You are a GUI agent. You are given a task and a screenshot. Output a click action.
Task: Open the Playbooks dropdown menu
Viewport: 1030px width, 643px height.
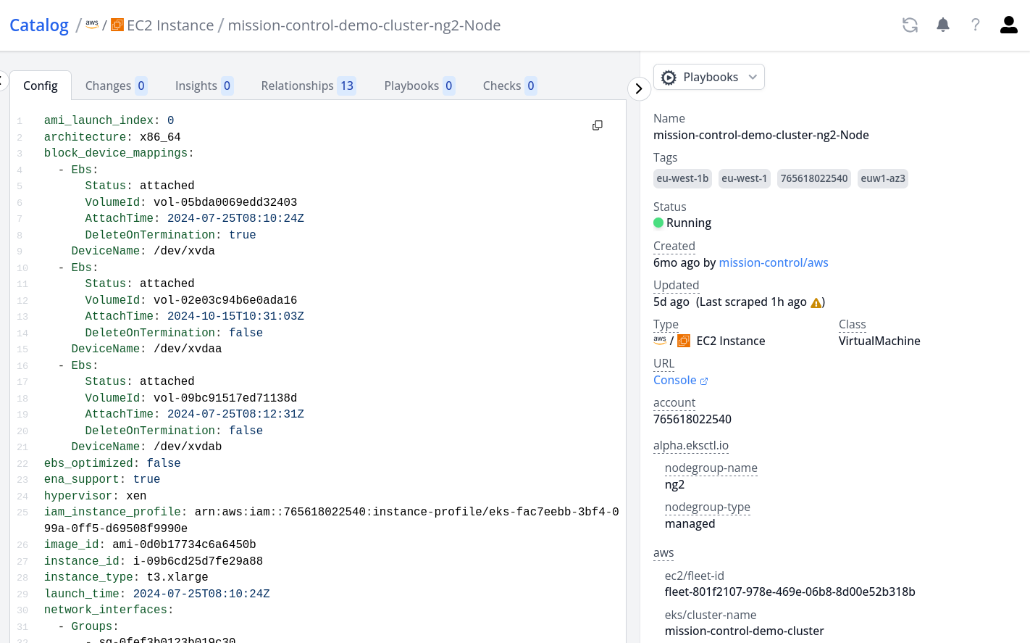[709, 78]
